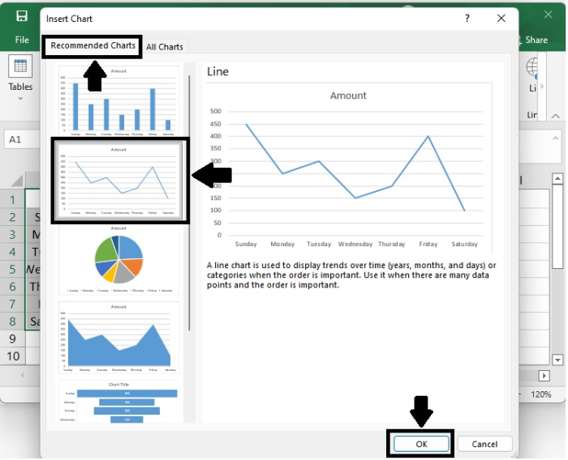Select the pie chart thumbnail
This screenshot has width=568, height=460.
118,260
